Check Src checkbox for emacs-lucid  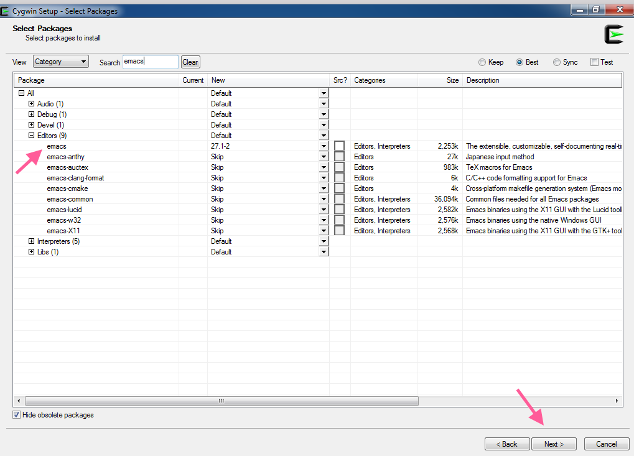coord(340,210)
